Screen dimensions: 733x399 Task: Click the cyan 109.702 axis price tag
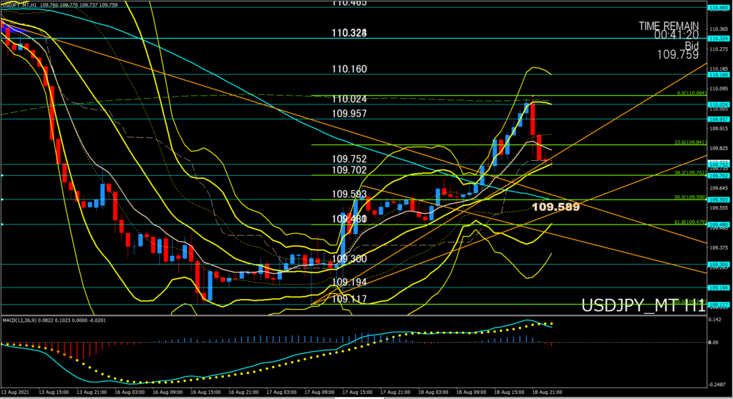[x=719, y=176]
